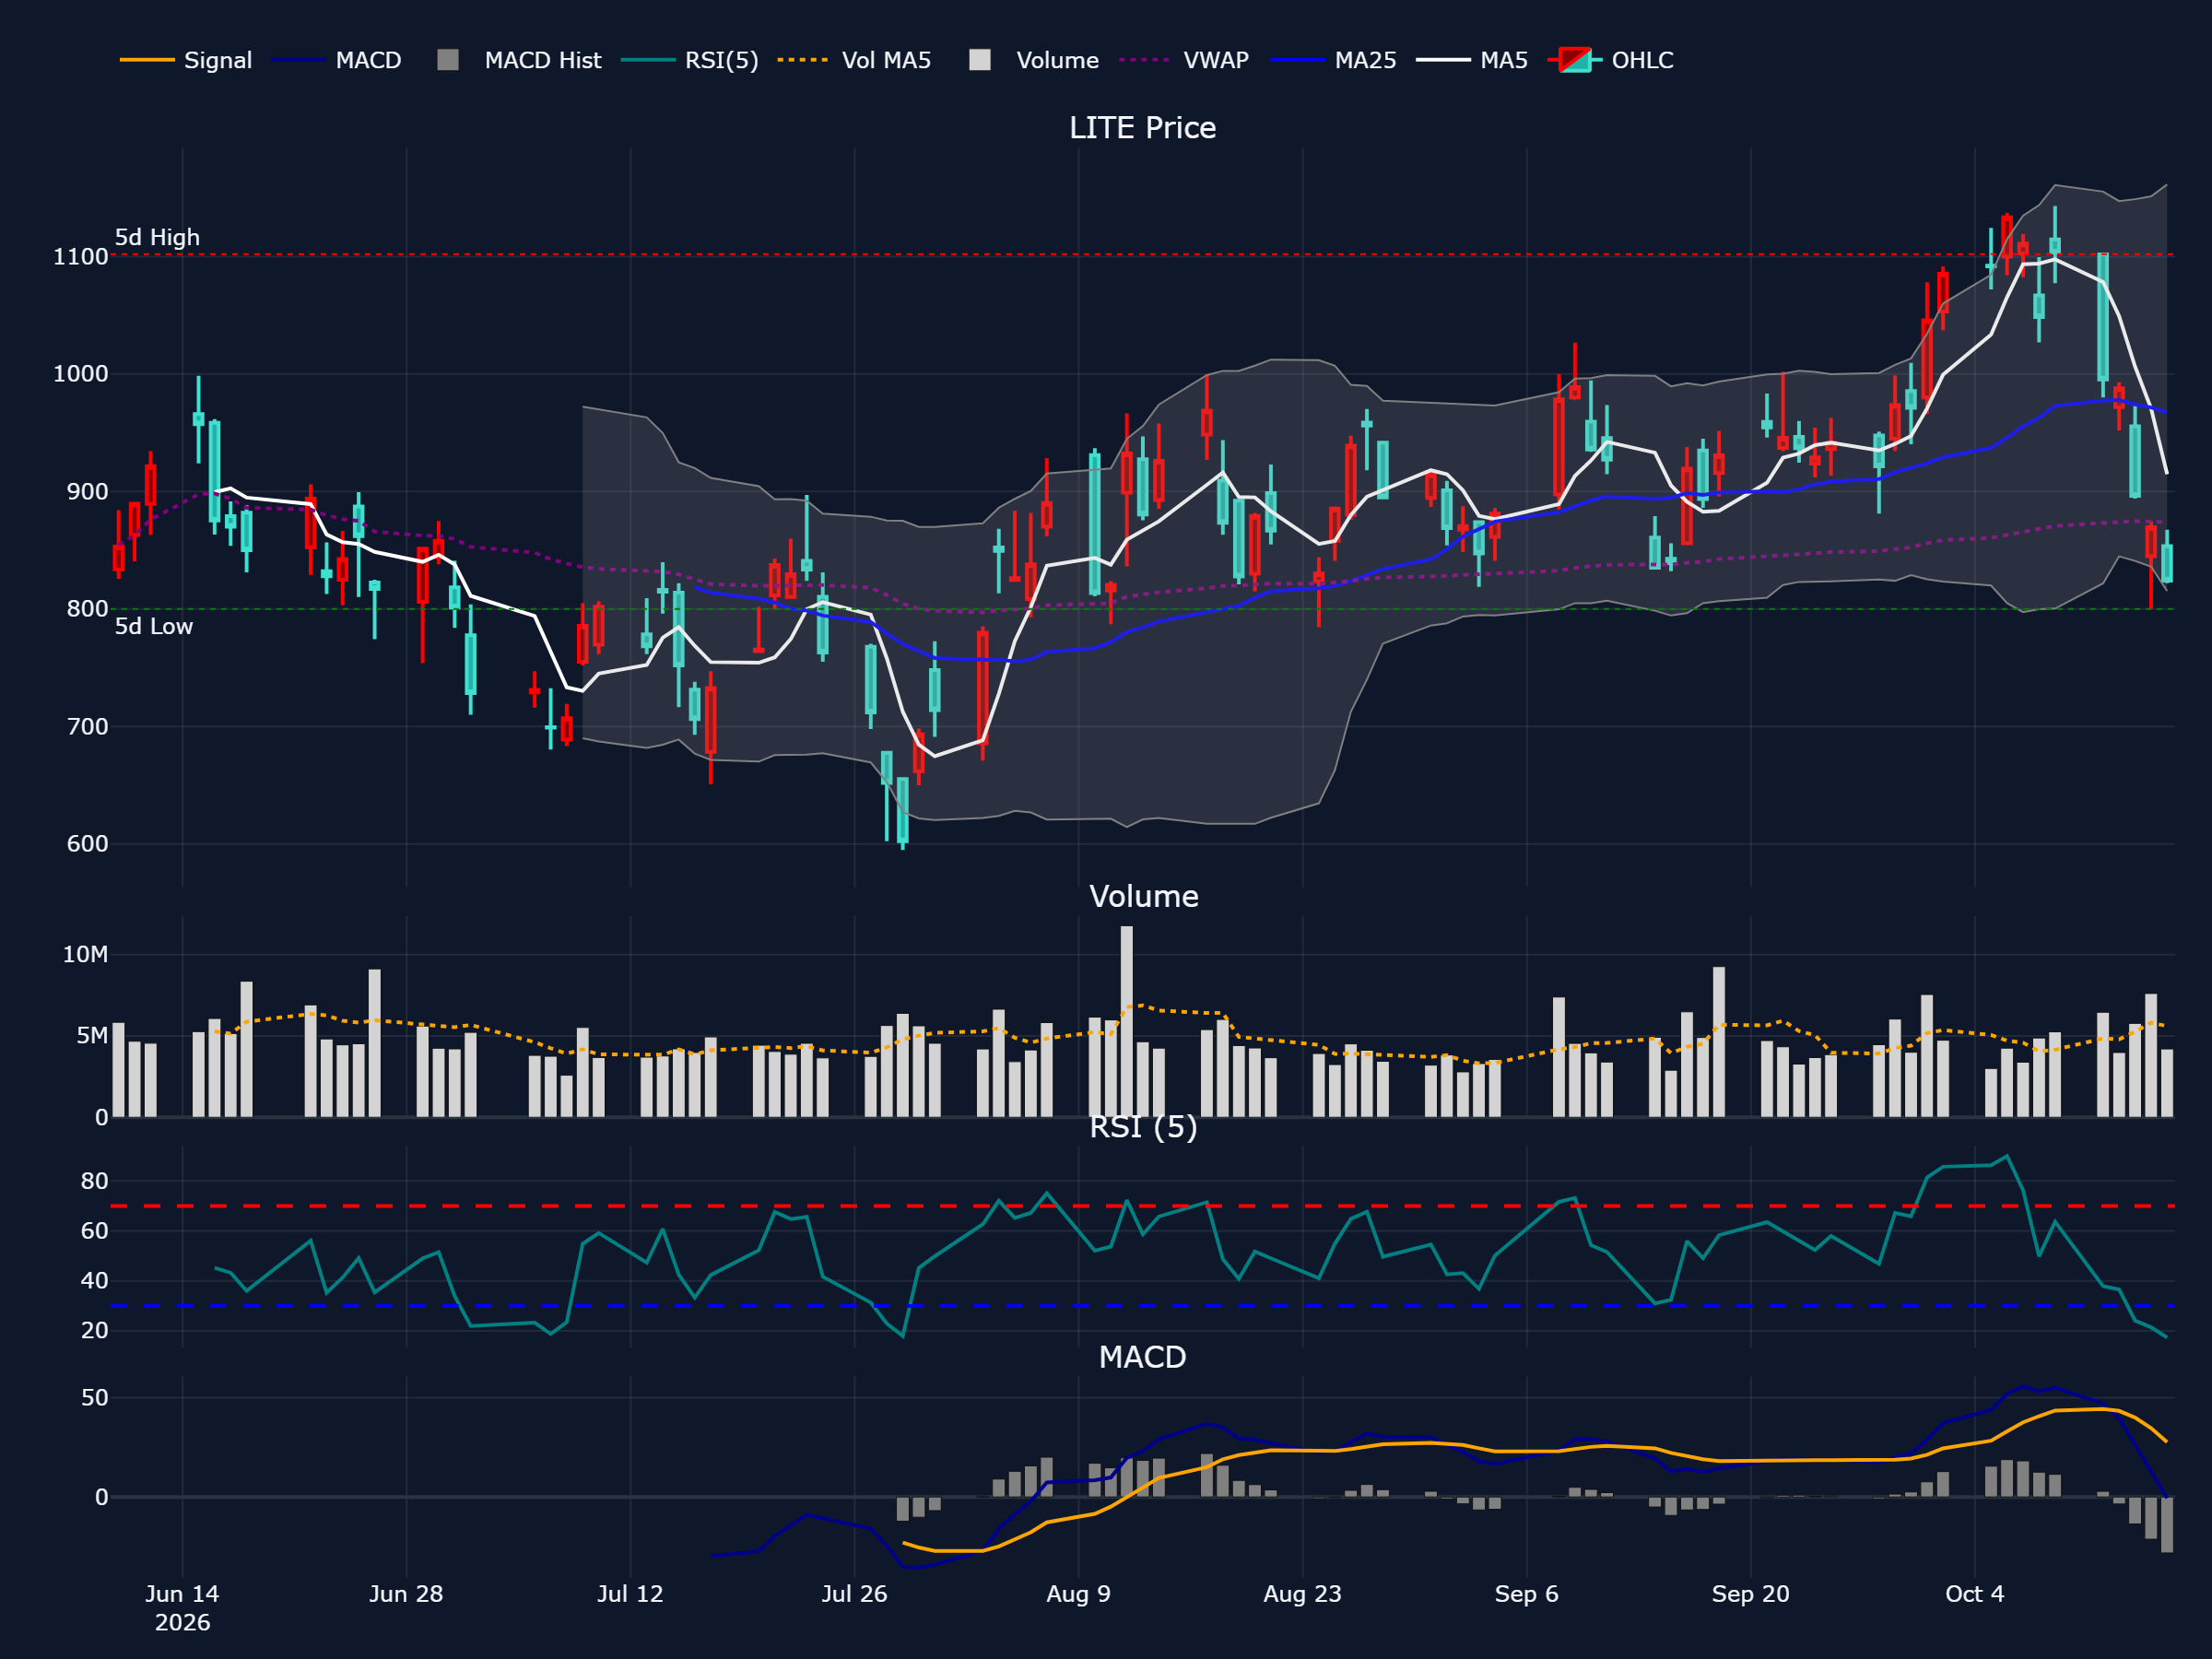Toggle the MA5 legend entry

(1472, 60)
